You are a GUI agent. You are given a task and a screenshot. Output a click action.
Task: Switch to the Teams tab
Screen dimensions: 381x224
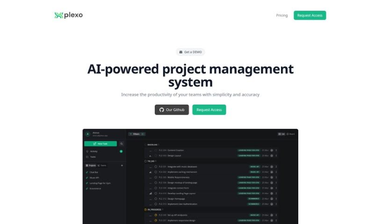(x=102, y=166)
